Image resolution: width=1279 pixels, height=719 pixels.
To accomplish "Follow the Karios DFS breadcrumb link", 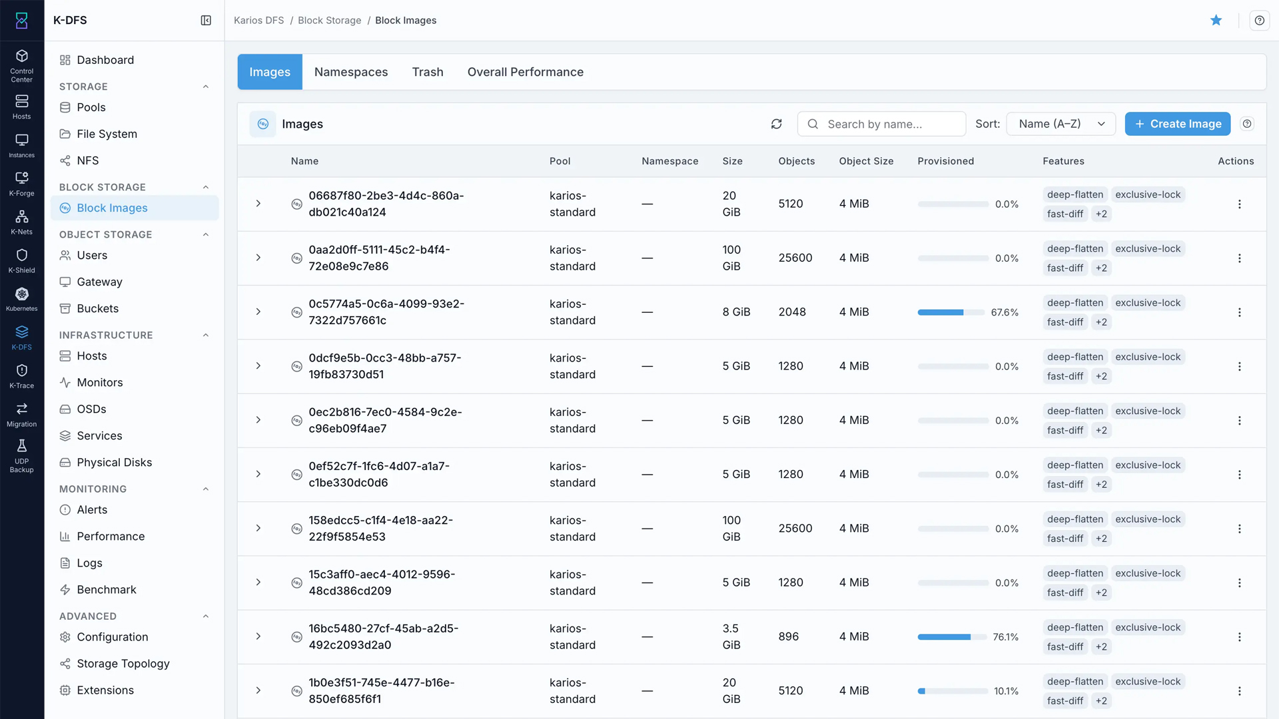I will coord(259,21).
